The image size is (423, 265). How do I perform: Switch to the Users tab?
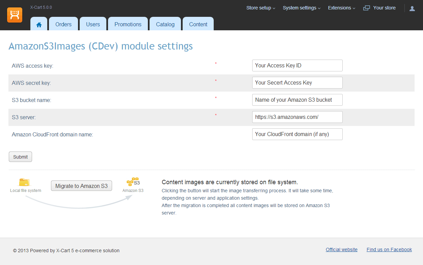tap(93, 24)
